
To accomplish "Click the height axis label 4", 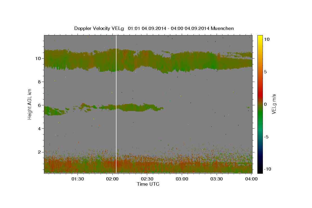I will pyautogui.click(x=39, y=128).
